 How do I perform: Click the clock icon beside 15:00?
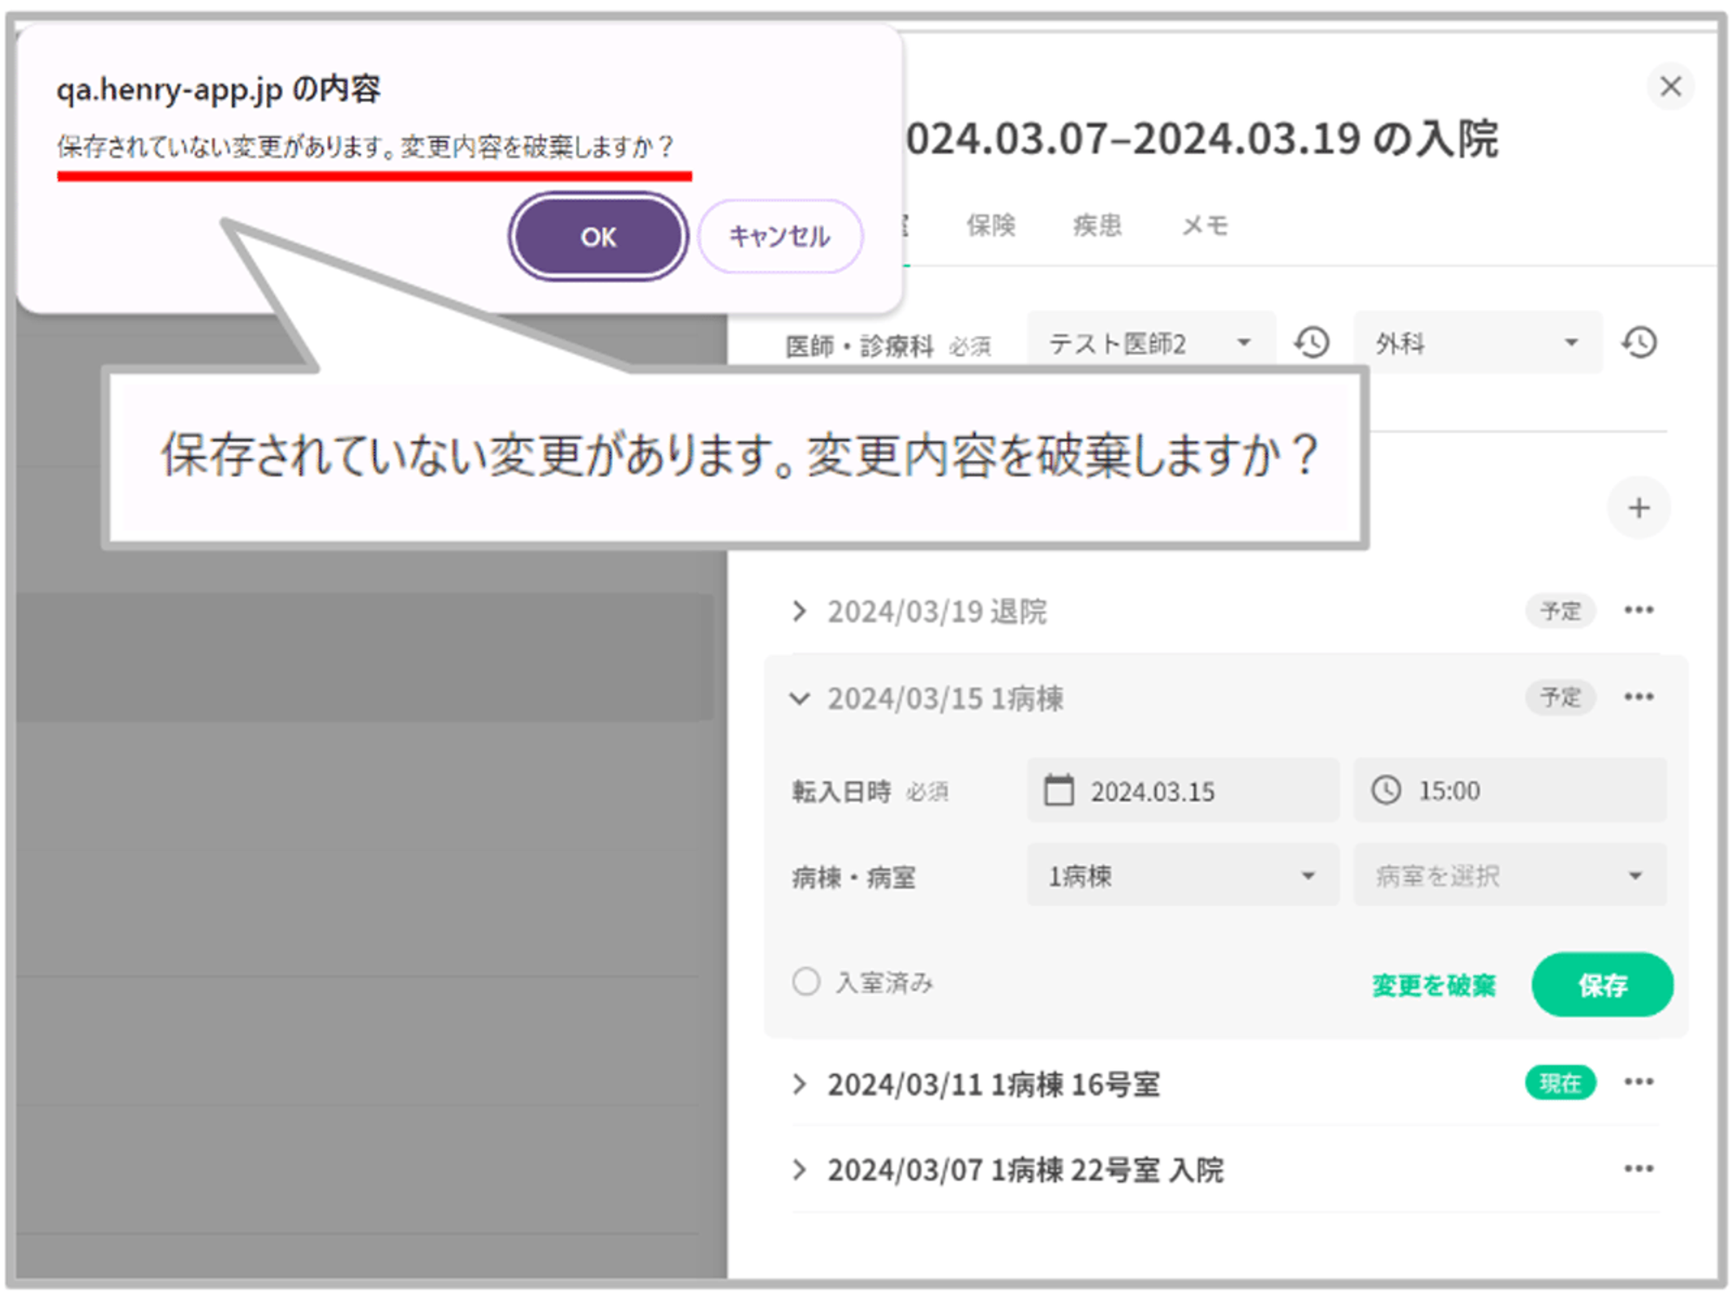click(x=1386, y=790)
